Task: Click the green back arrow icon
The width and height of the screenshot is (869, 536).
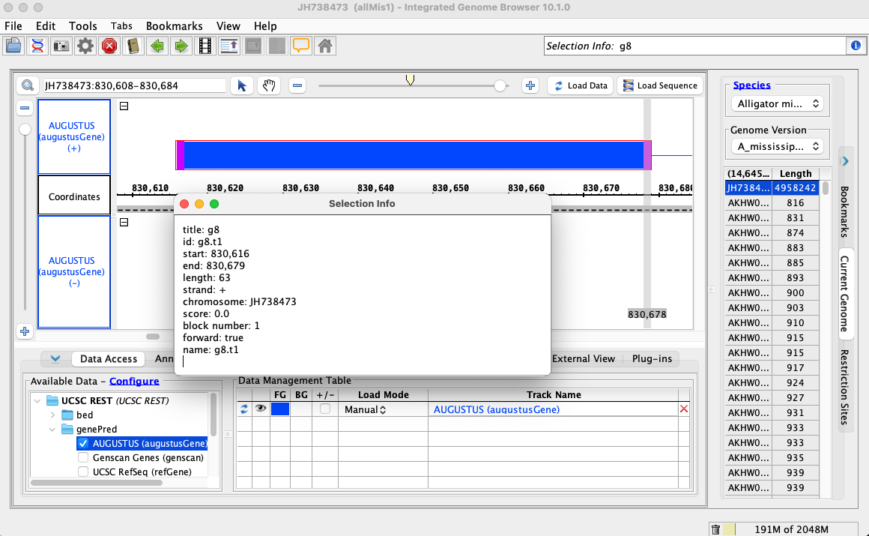Action: 157,46
